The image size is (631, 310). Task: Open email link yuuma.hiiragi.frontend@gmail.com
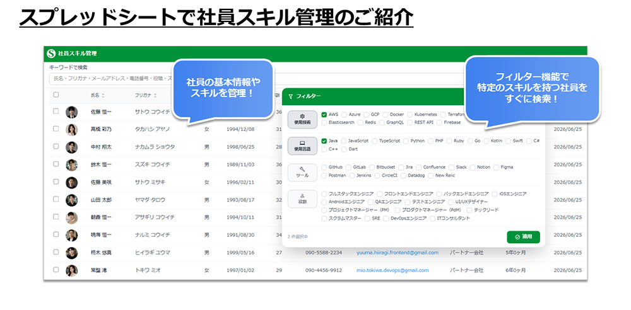397,253
